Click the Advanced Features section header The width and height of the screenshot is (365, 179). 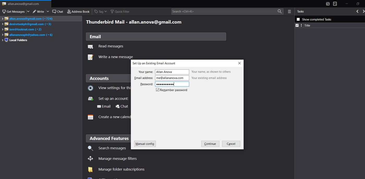(x=108, y=138)
